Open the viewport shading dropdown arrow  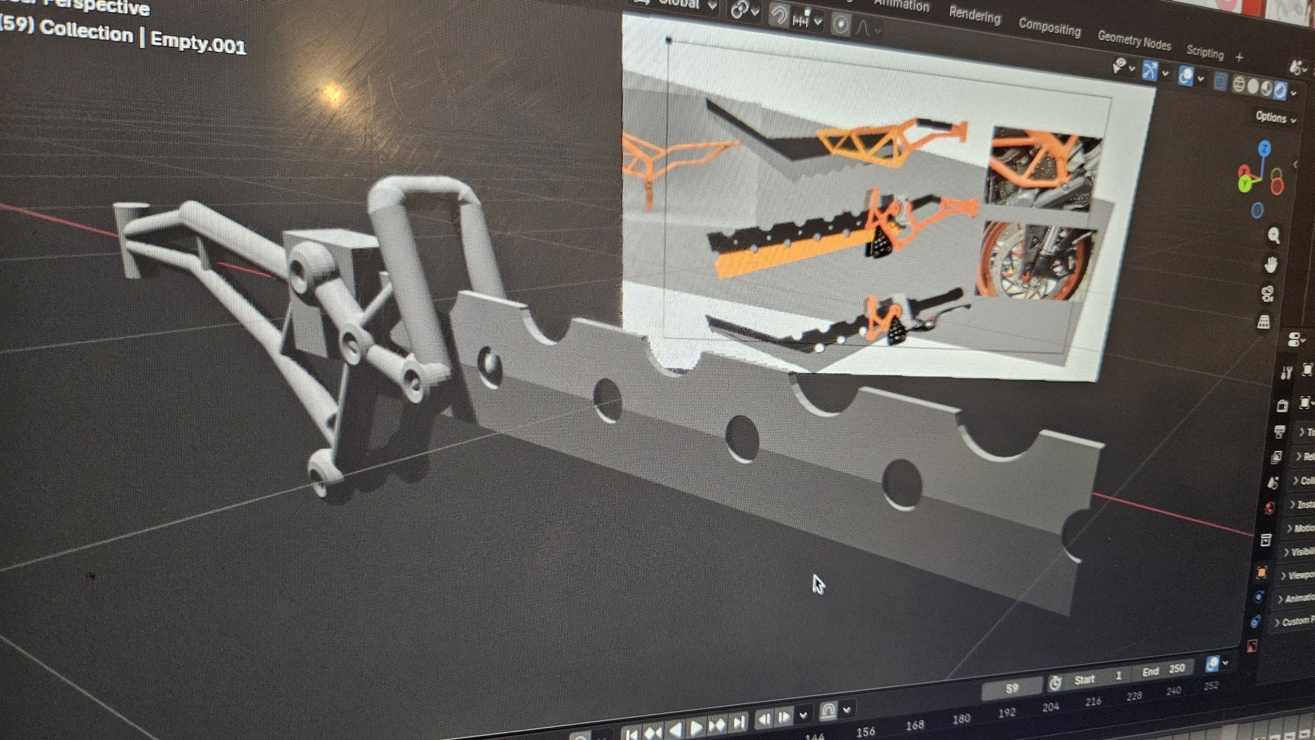[x=1293, y=93]
